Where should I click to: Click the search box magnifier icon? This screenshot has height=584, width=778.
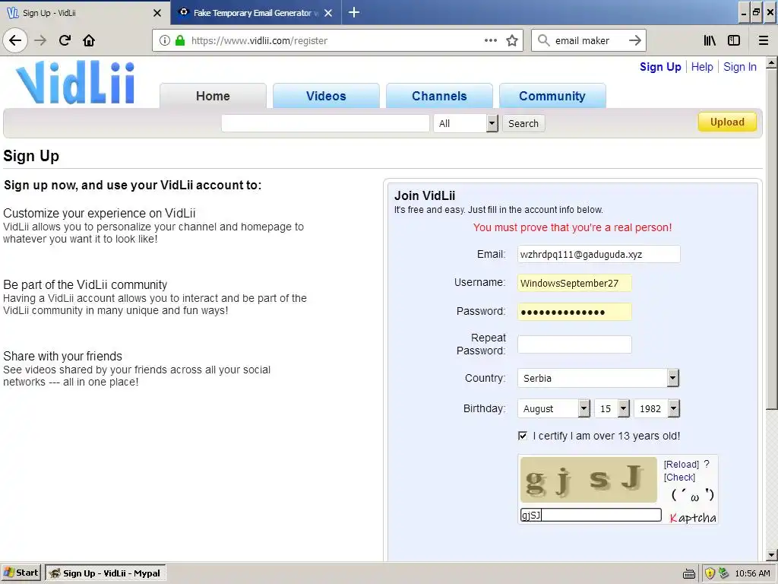click(544, 40)
